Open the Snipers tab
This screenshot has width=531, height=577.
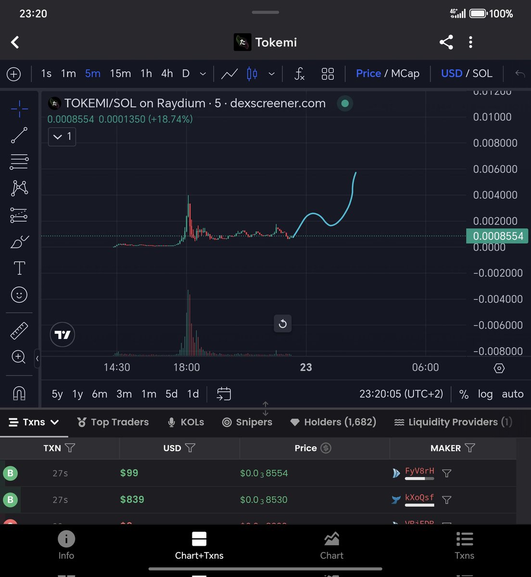247,422
